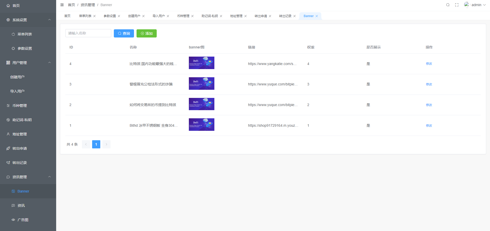This screenshot has width=490, height=231.
Task: Click the 查询 search button
Action: [x=124, y=33]
